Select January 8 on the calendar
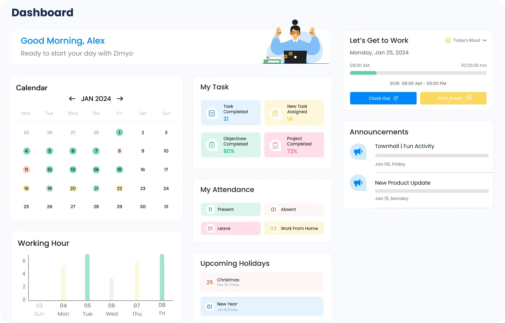505x323 pixels. (119, 151)
